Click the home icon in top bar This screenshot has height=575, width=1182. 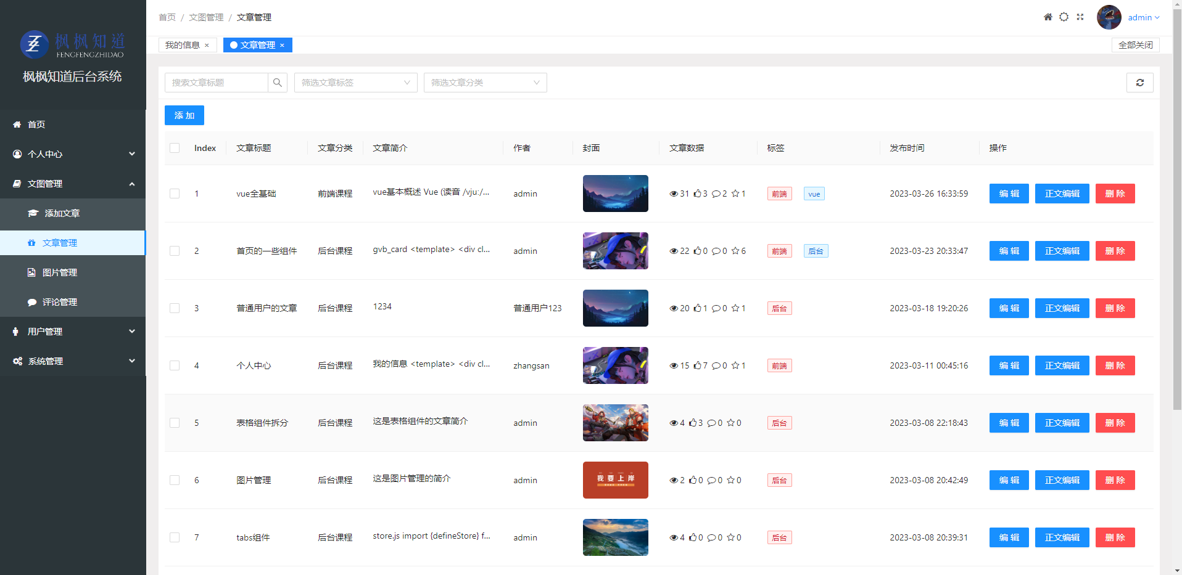click(1048, 17)
